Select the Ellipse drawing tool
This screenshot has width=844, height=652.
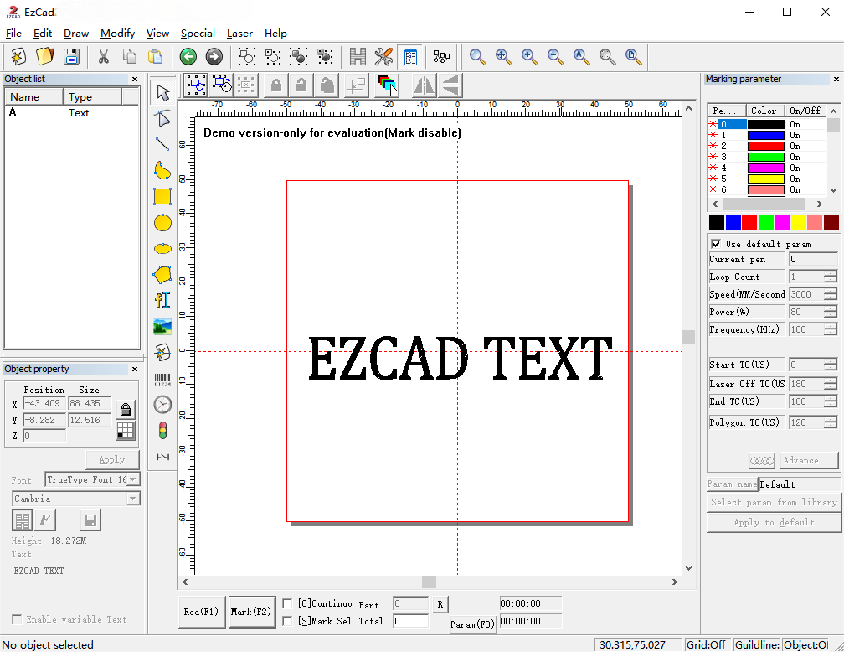point(162,248)
